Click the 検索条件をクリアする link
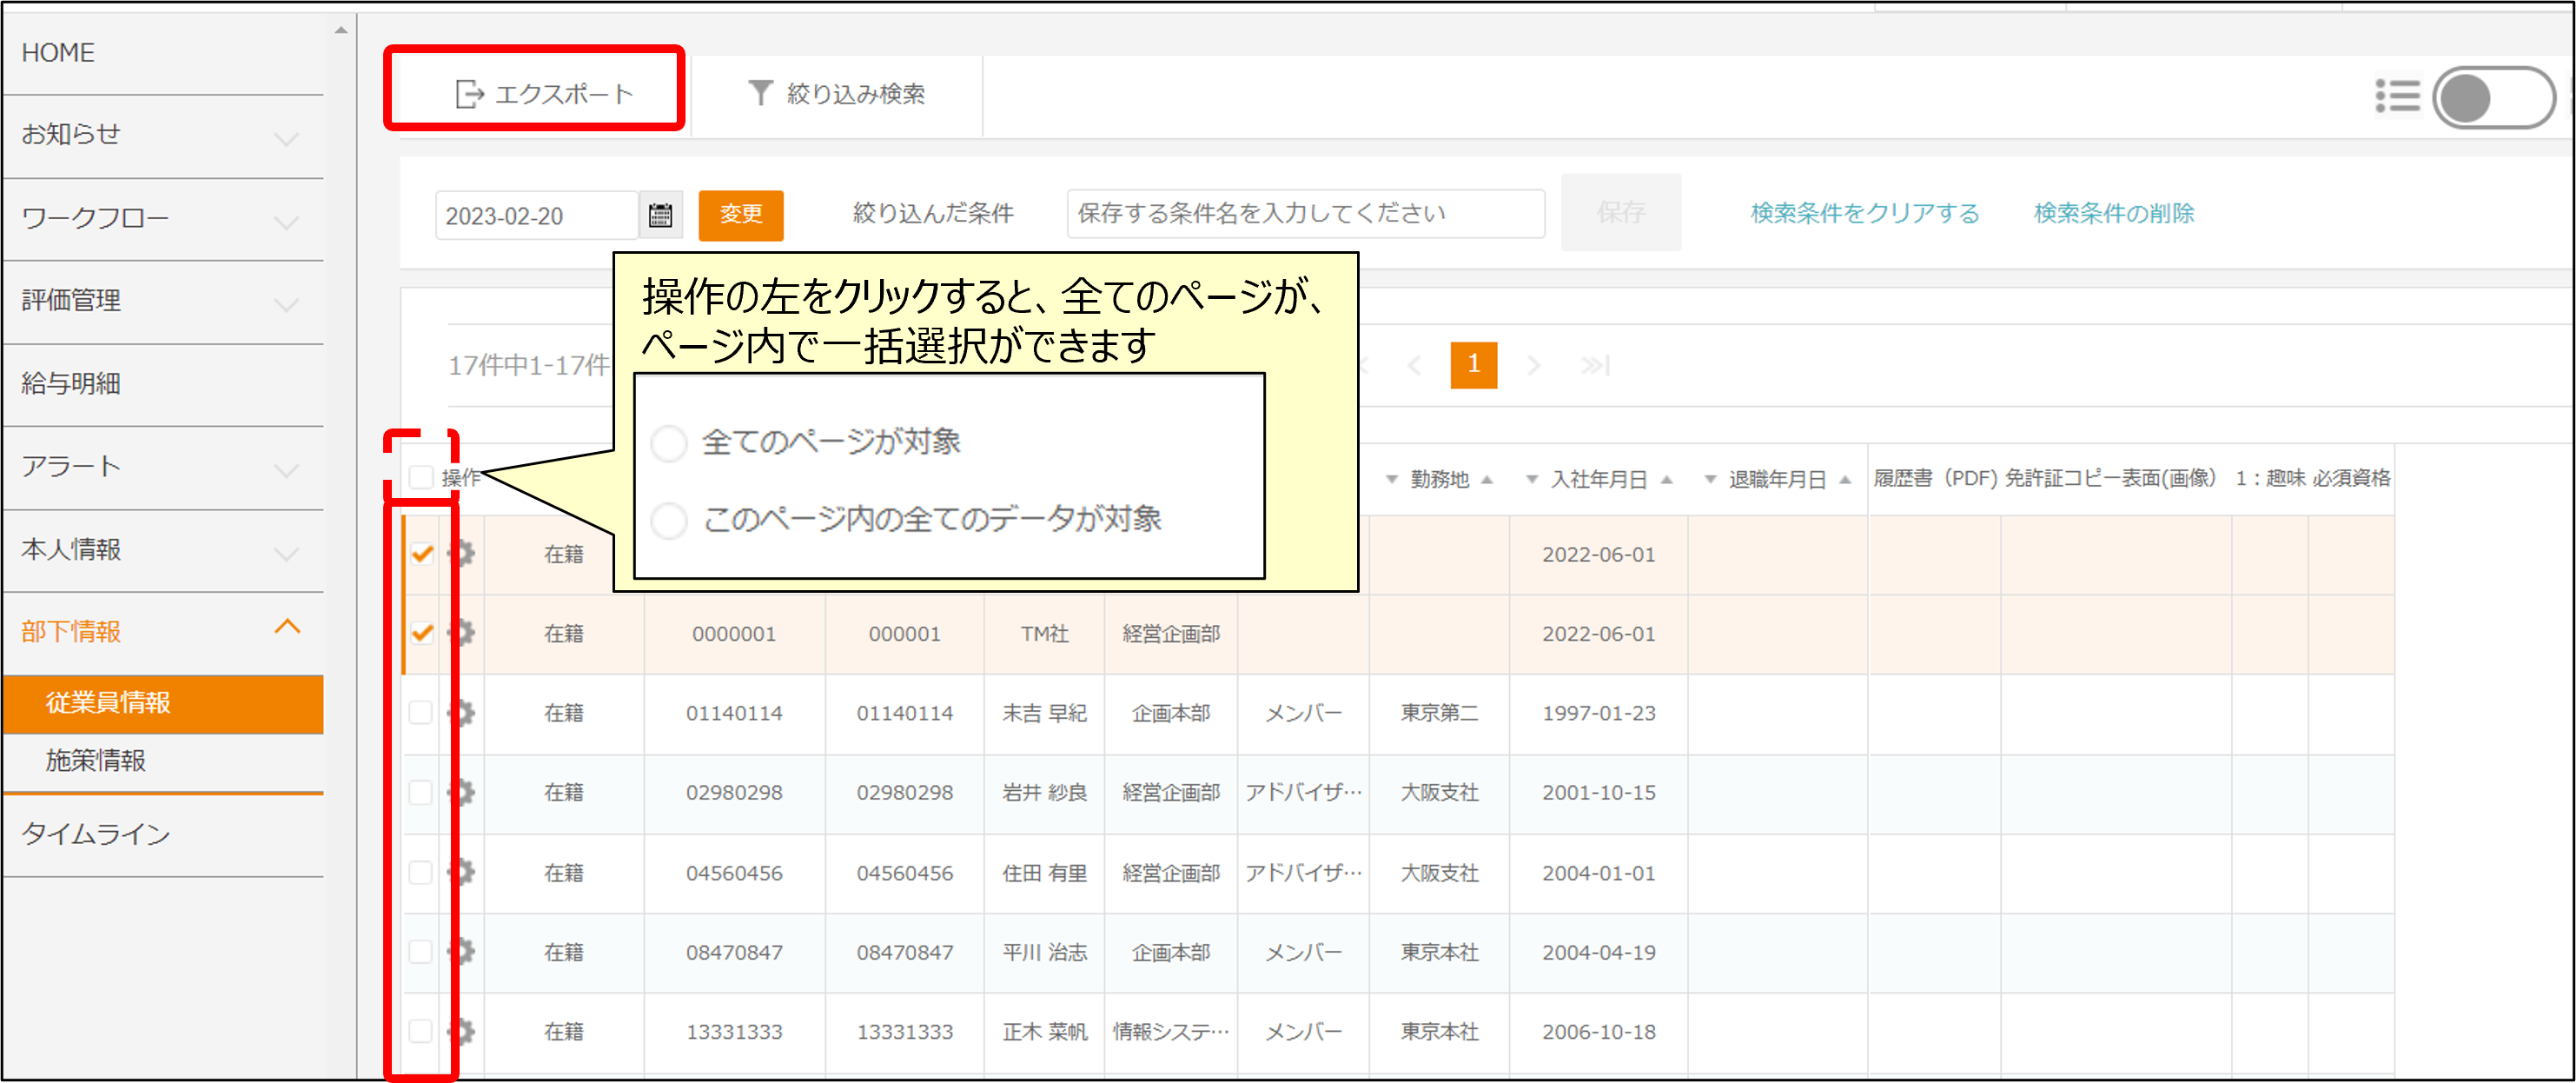The height and width of the screenshot is (1083, 2576). pyautogui.click(x=1864, y=213)
